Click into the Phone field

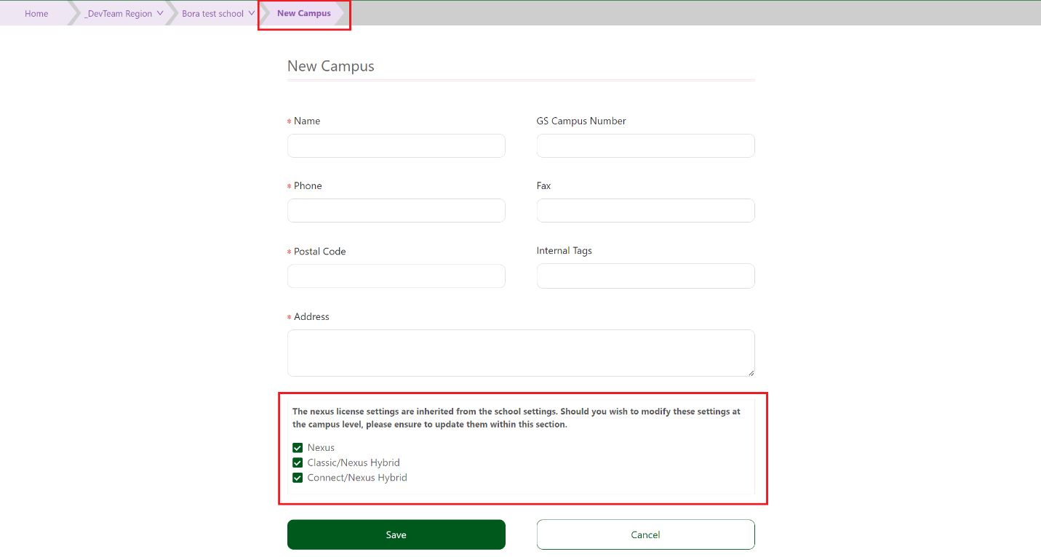pos(396,210)
